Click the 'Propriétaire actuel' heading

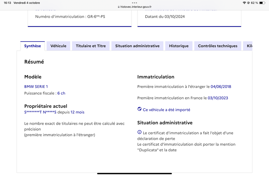pos(46,106)
